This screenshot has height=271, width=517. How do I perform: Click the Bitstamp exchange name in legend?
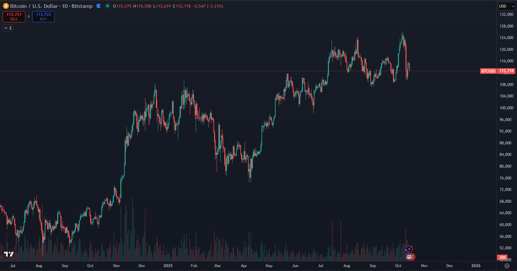pyautogui.click(x=82, y=6)
